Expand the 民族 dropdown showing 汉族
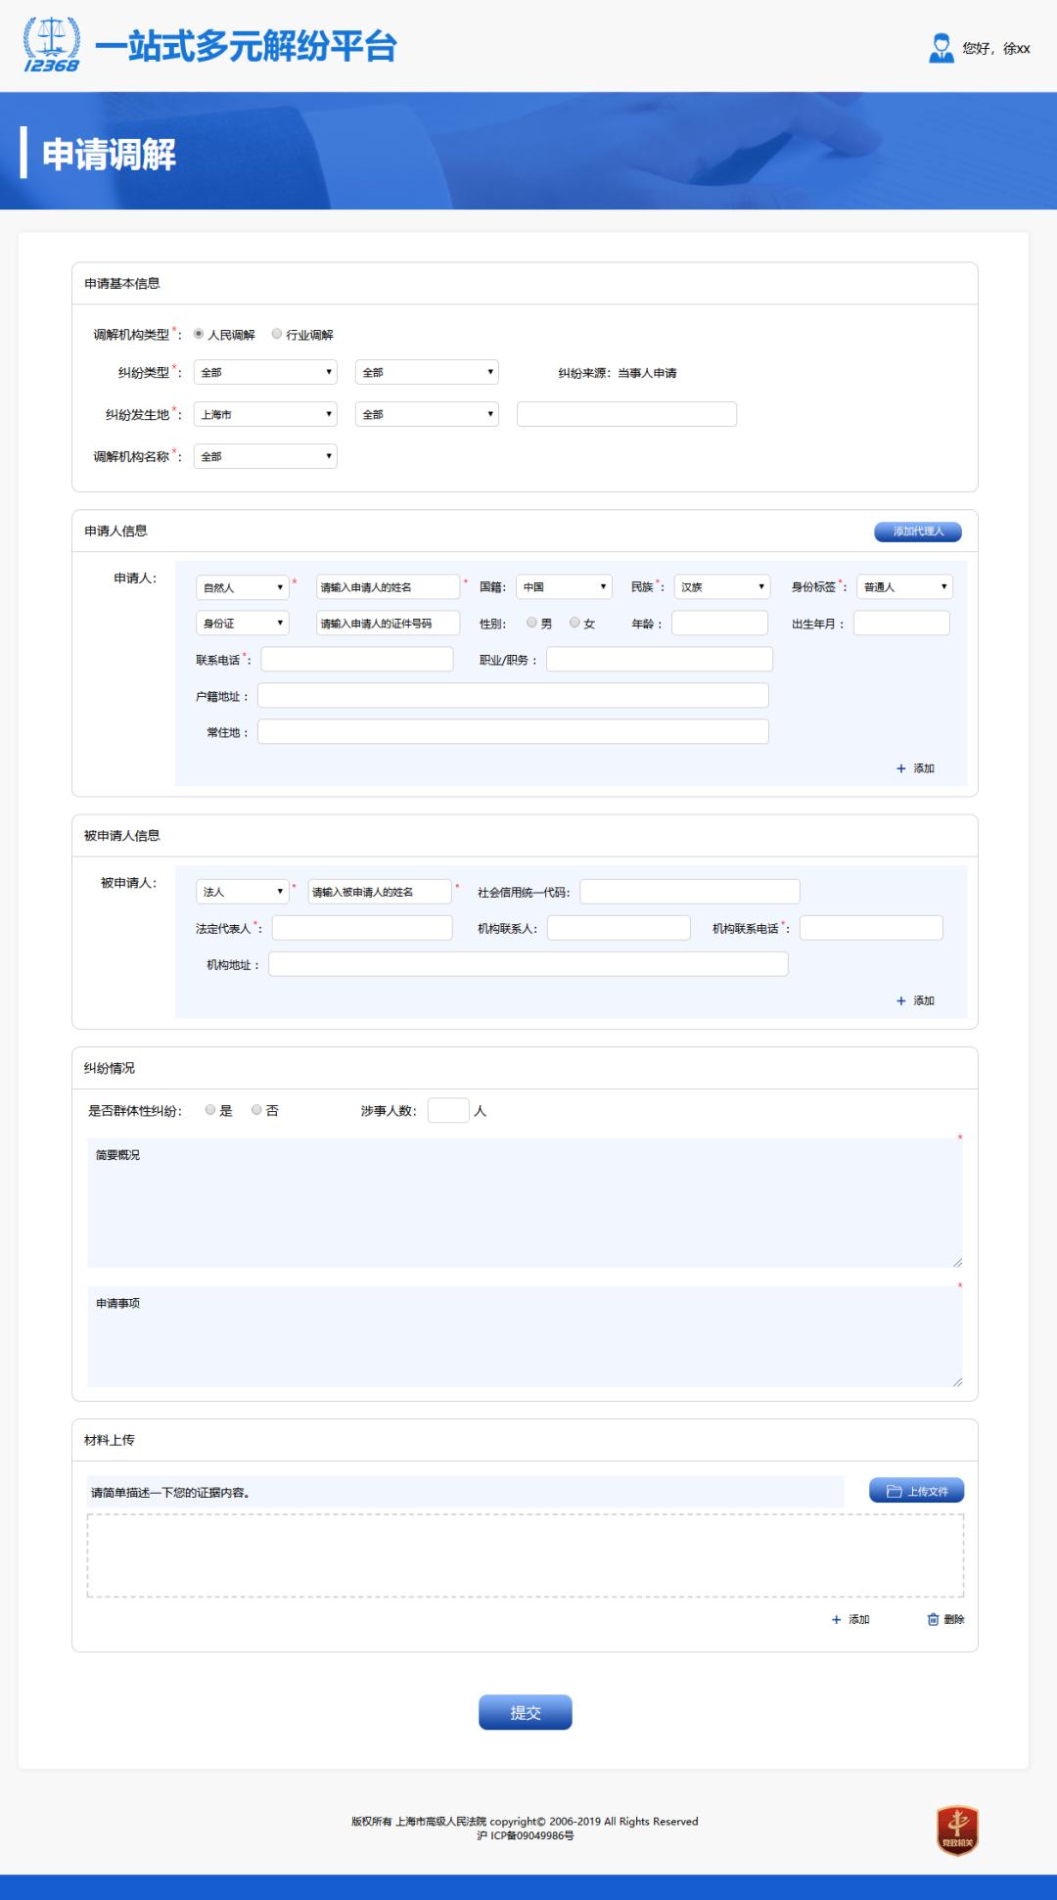 coord(721,587)
